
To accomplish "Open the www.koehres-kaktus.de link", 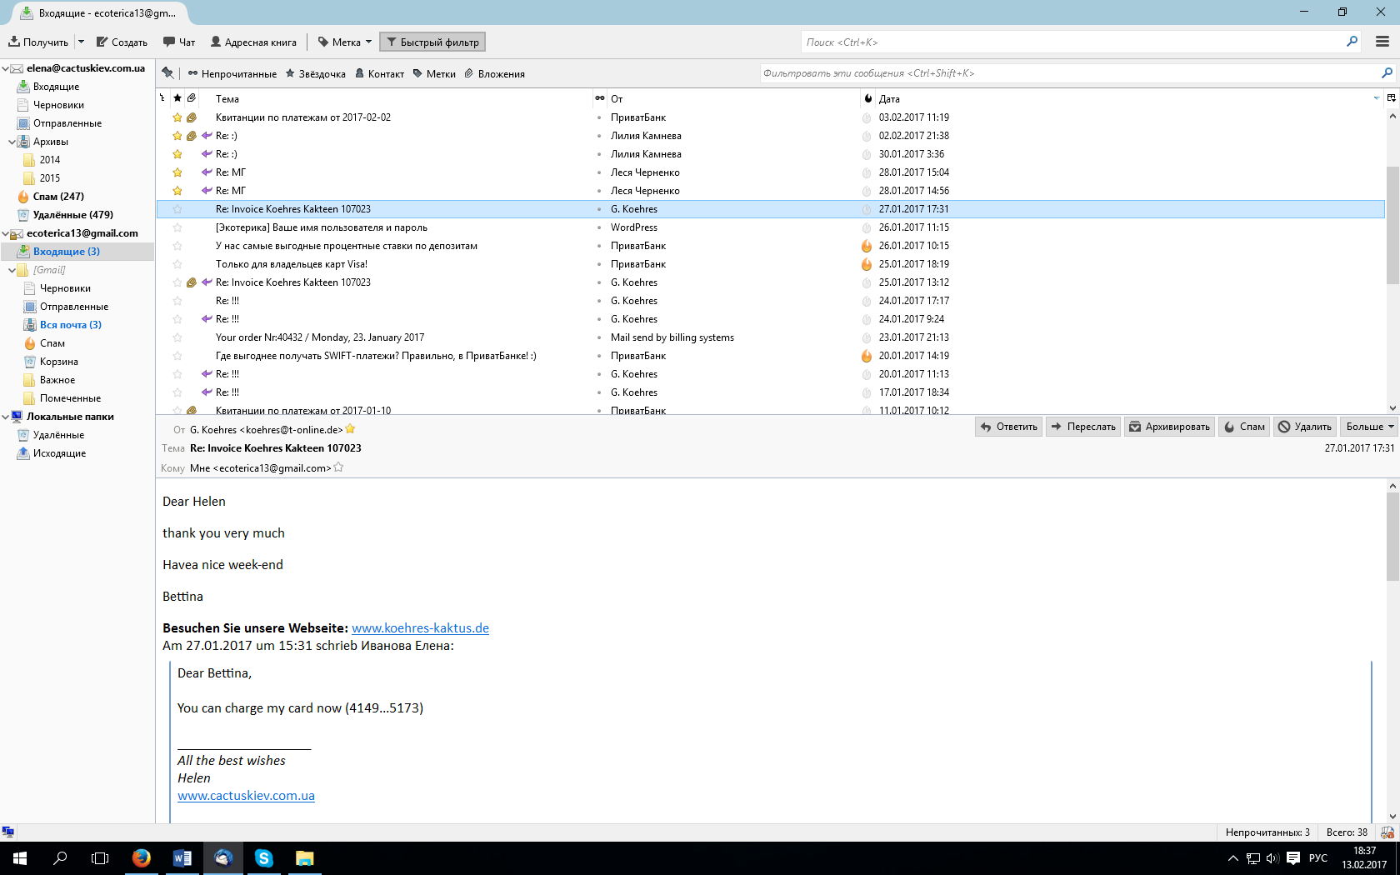I will pos(420,628).
